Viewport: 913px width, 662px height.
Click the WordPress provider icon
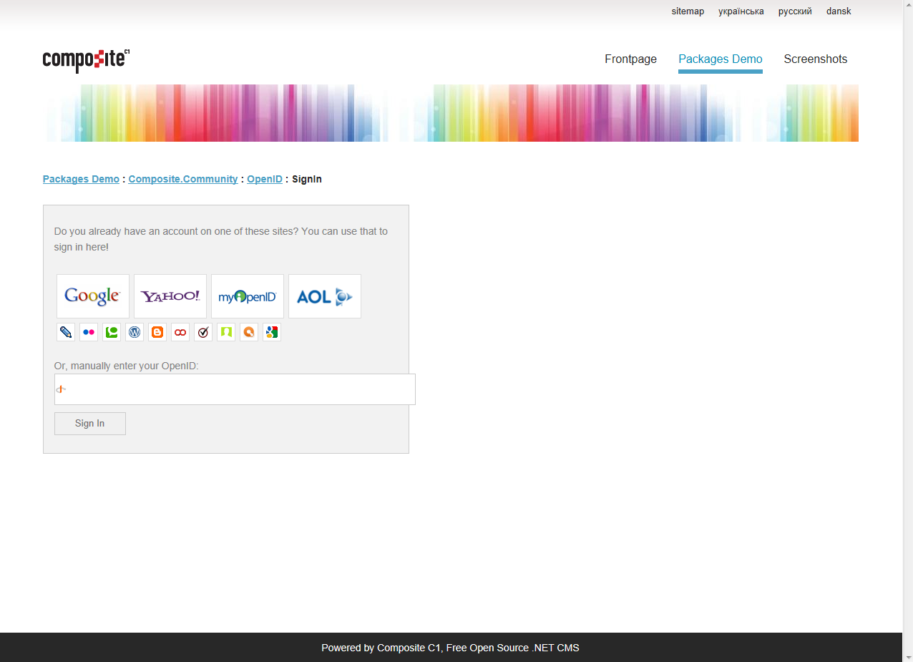[x=135, y=332]
